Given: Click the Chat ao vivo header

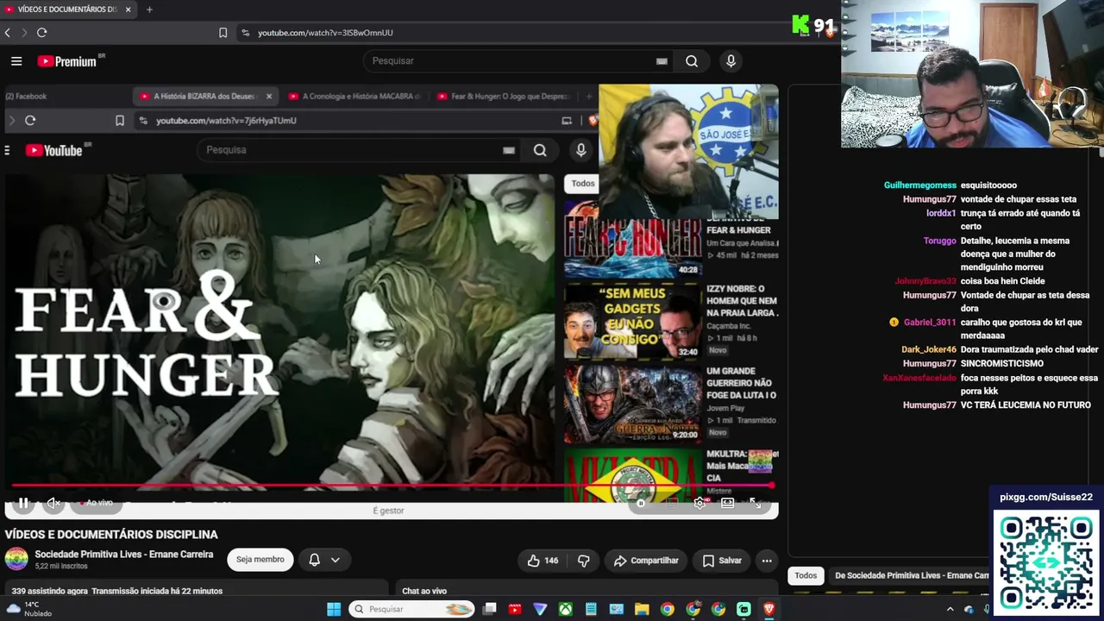Looking at the screenshot, I should [x=424, y=591].
